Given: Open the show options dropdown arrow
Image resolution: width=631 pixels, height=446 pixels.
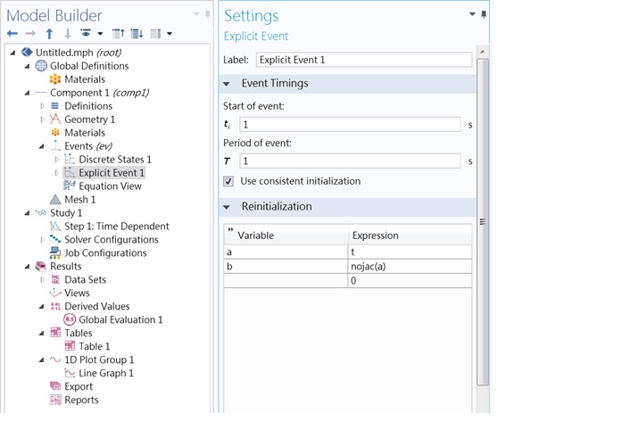Looking at the screenshot, I should point(100,34).
